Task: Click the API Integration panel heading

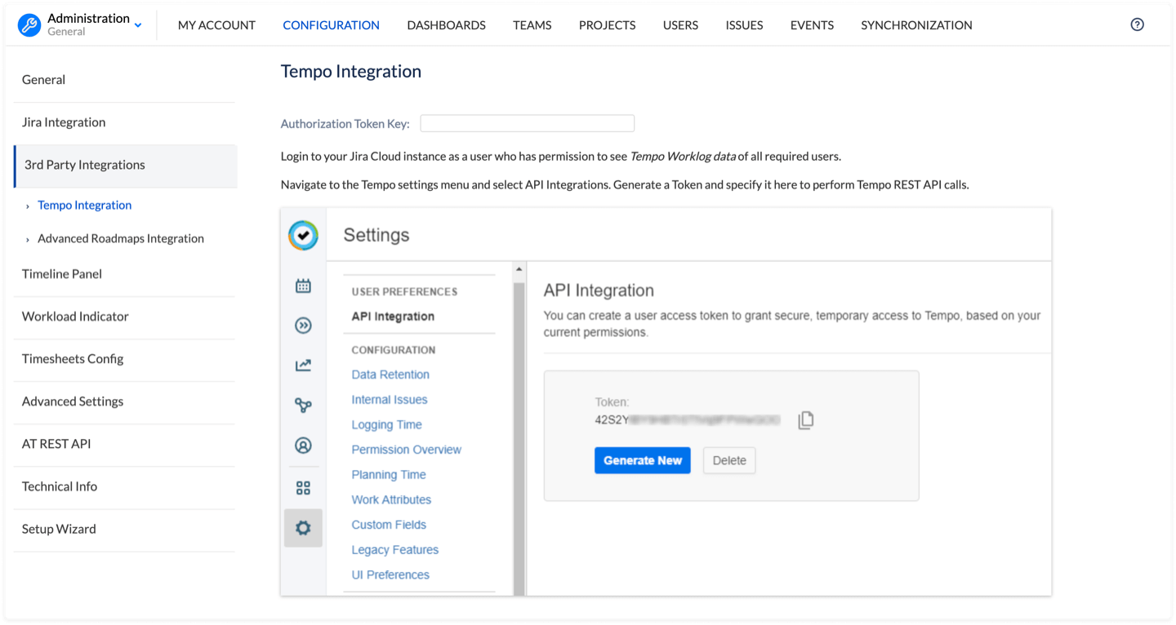Action: click(x=599, y=290)
